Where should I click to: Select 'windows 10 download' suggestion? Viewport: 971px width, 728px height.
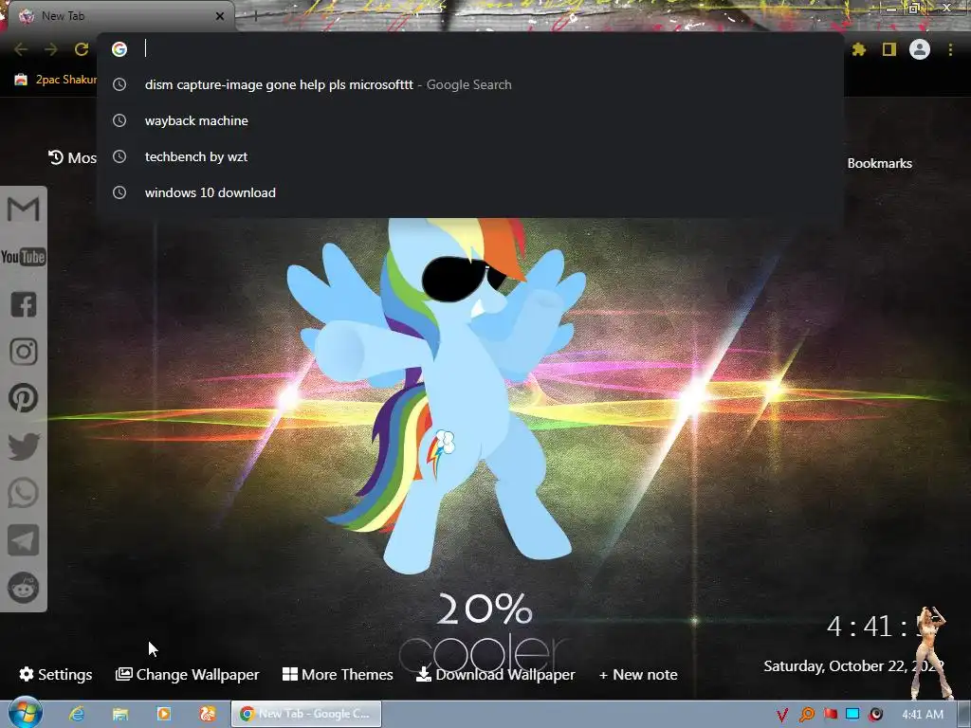470,192
